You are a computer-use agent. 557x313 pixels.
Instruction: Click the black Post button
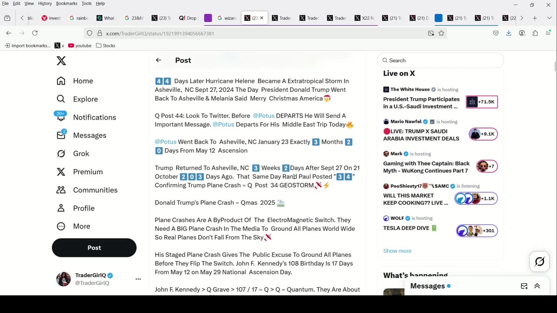[x=94, y=248]
